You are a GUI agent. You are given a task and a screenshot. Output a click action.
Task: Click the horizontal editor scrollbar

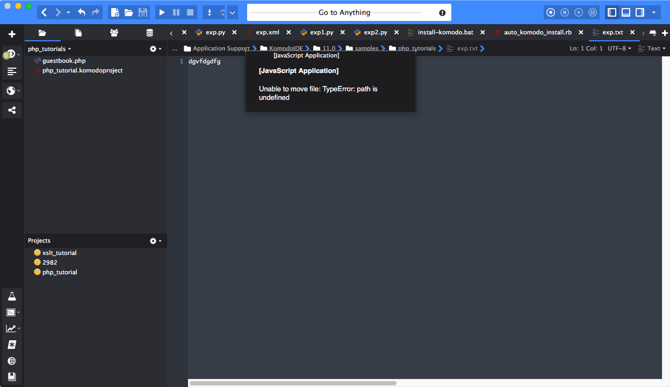tap(293, 382)
